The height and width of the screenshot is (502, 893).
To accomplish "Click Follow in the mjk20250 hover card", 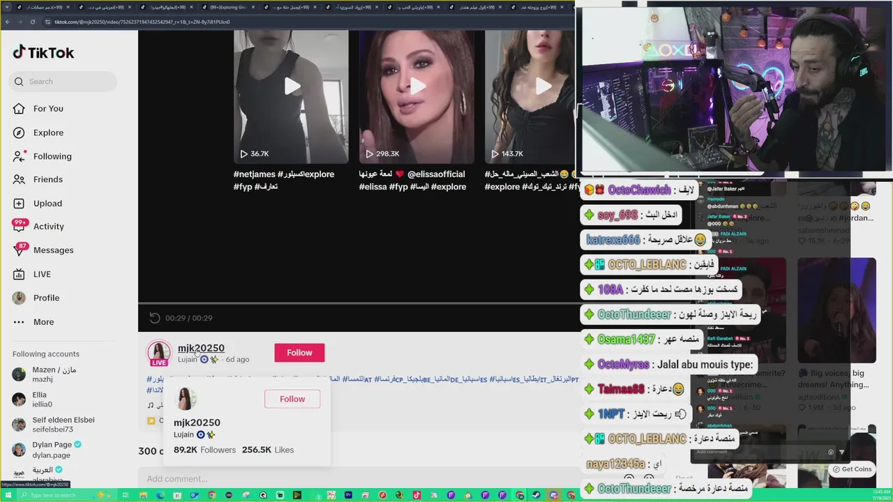I will 292,399.
